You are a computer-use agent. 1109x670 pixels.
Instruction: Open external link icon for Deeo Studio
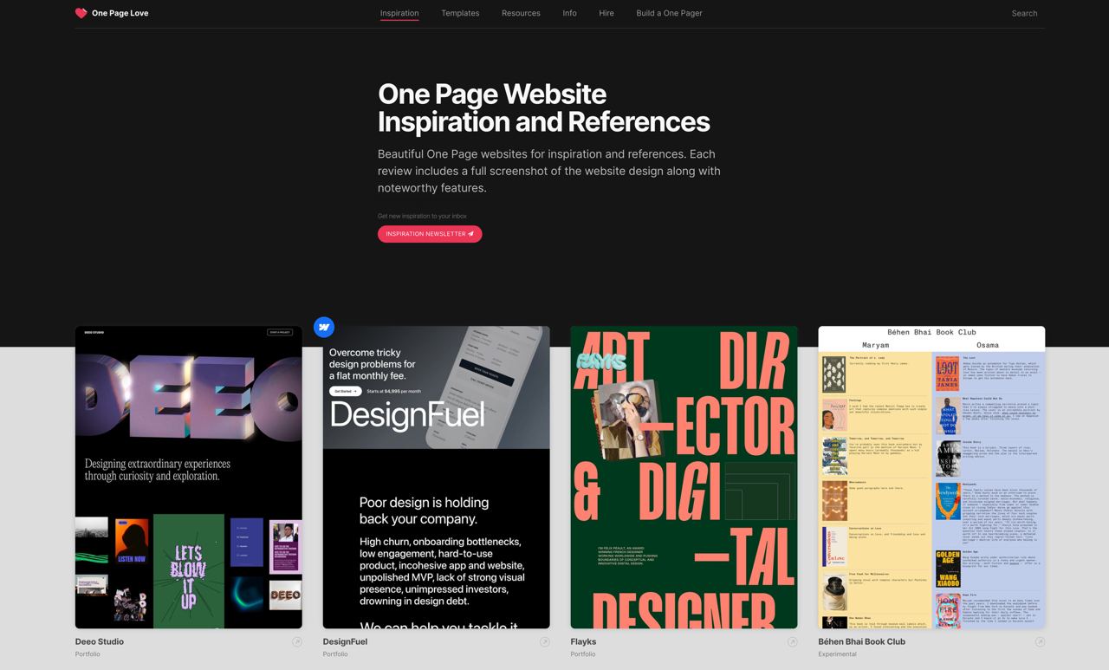pos(297,642)
